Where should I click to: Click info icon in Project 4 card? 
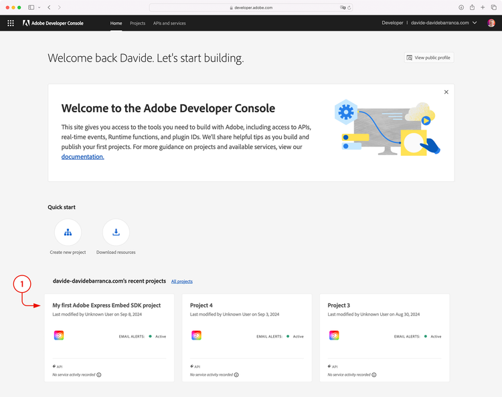236,375
